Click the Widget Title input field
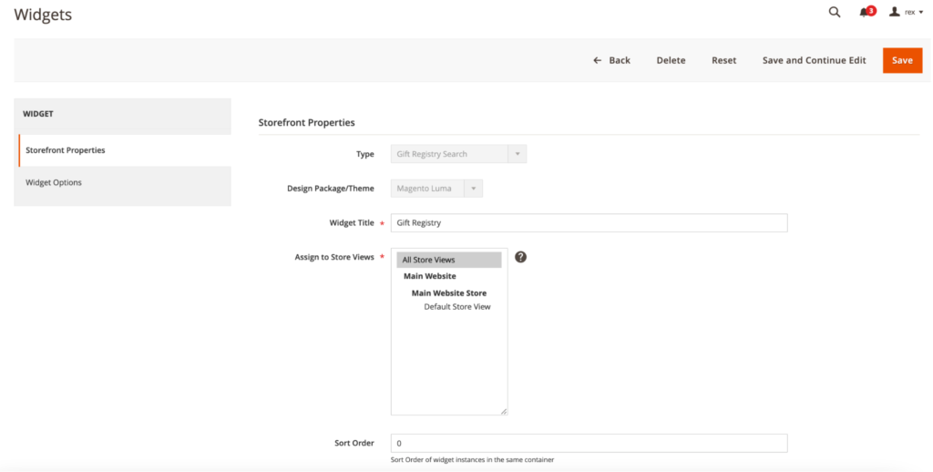The width and height of the screenshot is (933, 472). (x=589, y=223)
